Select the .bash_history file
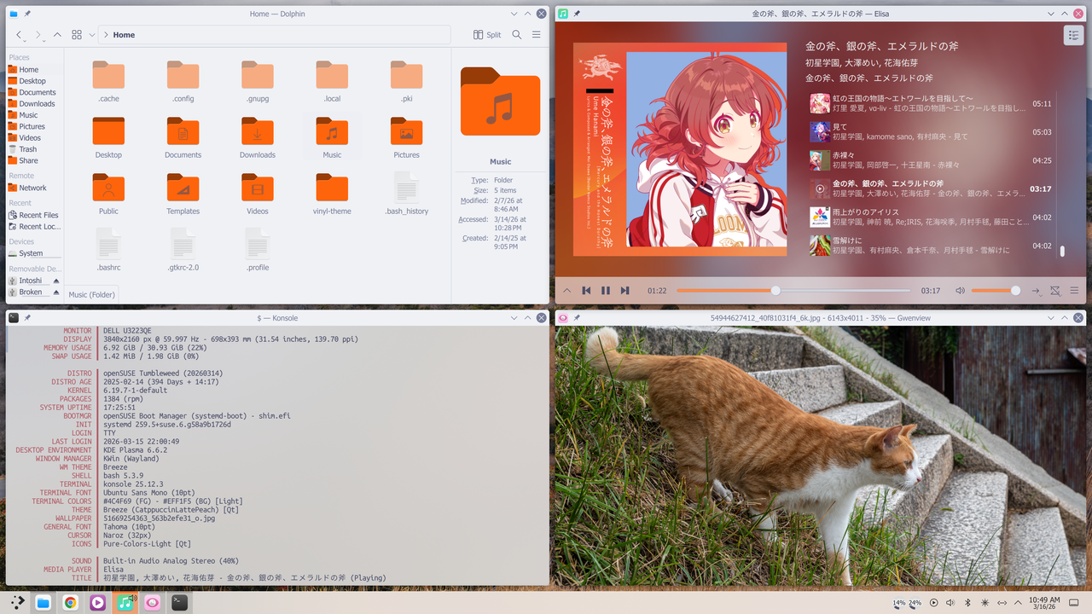 click(x=406, y=194)
